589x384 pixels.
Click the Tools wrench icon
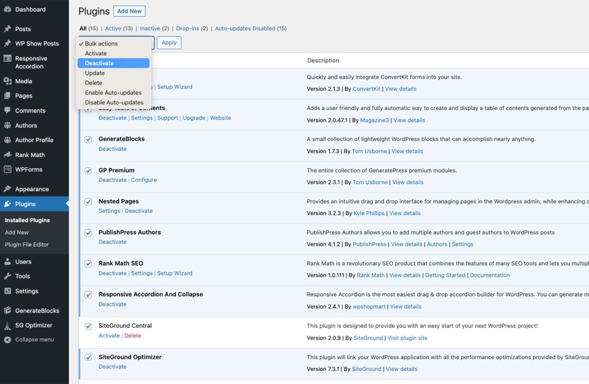8,276
